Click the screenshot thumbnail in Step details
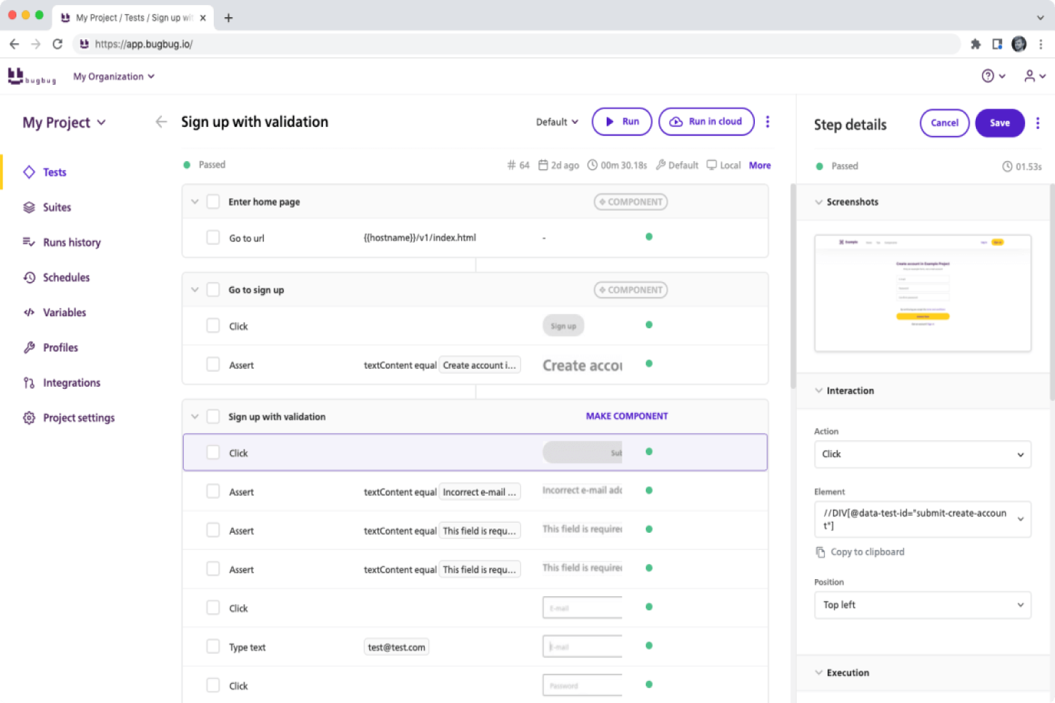This screenshot has height=703, width=1055. click(922, 293)
